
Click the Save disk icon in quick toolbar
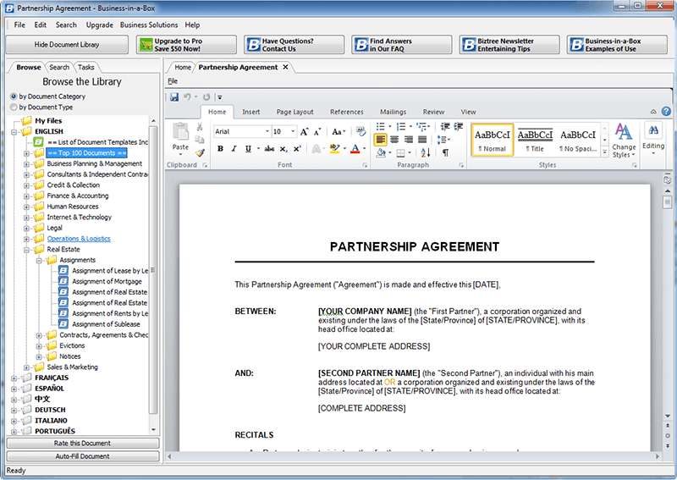click(x=174, y=97)
